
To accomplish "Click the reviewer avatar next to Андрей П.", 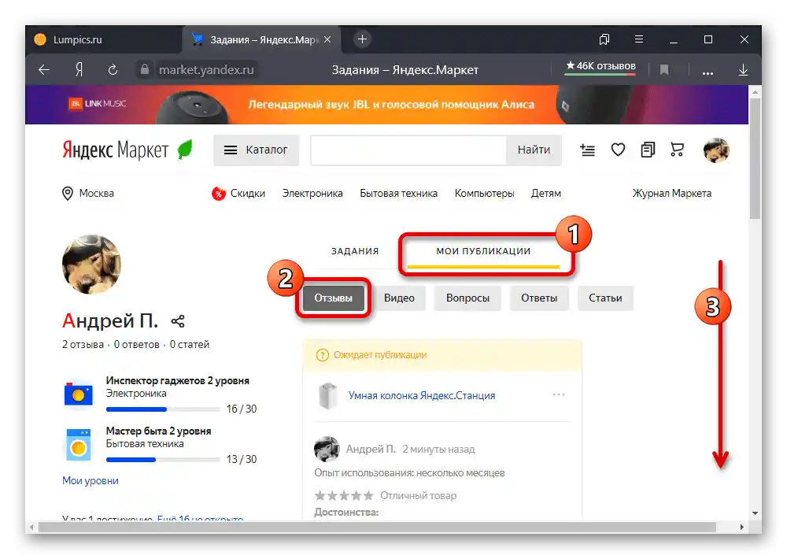I will (x=327, y=449).
